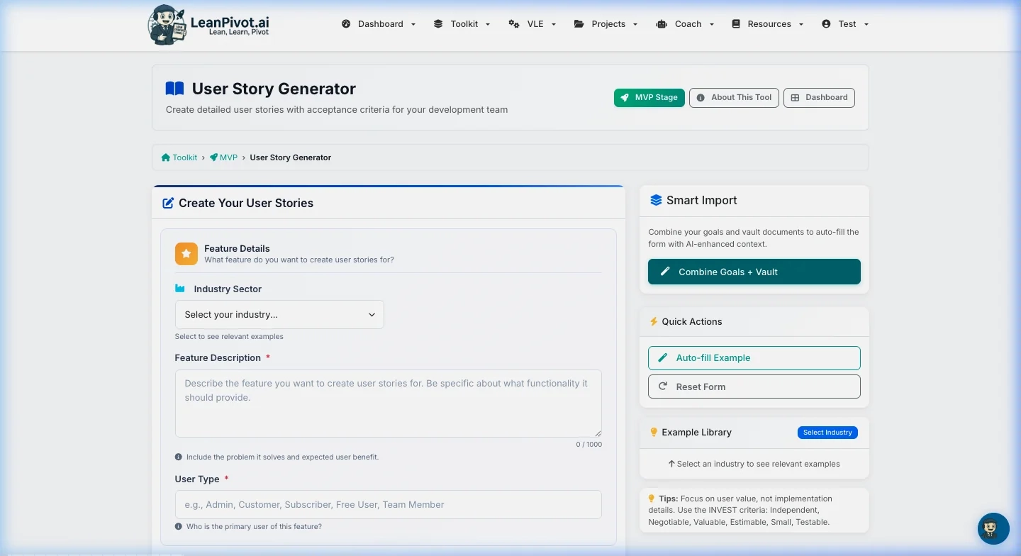Click the lightning bolt Quick Actions icon

(x=654, y=321)
